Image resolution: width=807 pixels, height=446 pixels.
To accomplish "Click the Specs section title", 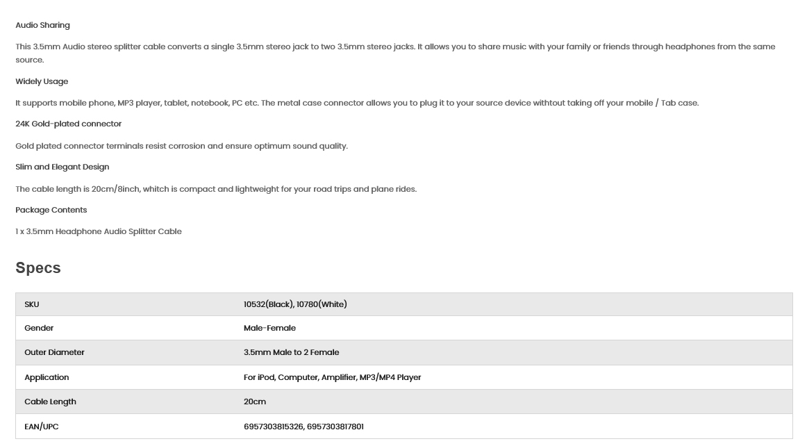I will pos(38,267).
